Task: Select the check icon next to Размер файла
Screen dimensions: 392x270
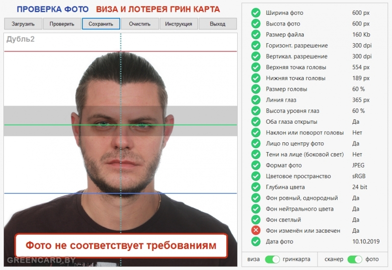Action: 256,34
